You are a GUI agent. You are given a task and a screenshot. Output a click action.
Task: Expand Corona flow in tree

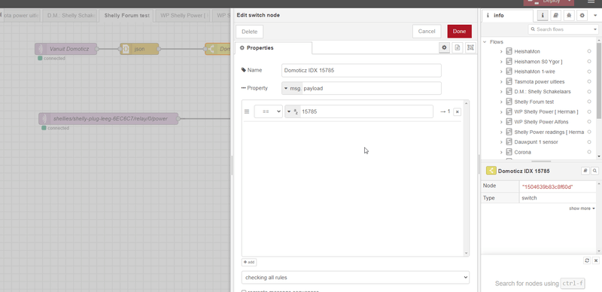point(501,152)
